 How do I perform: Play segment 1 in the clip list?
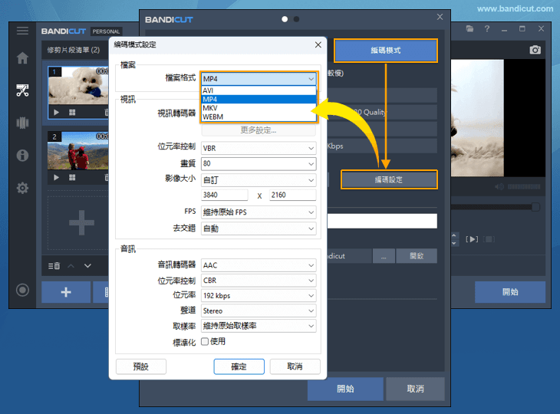pyautogui.click(x=56, y=112)
